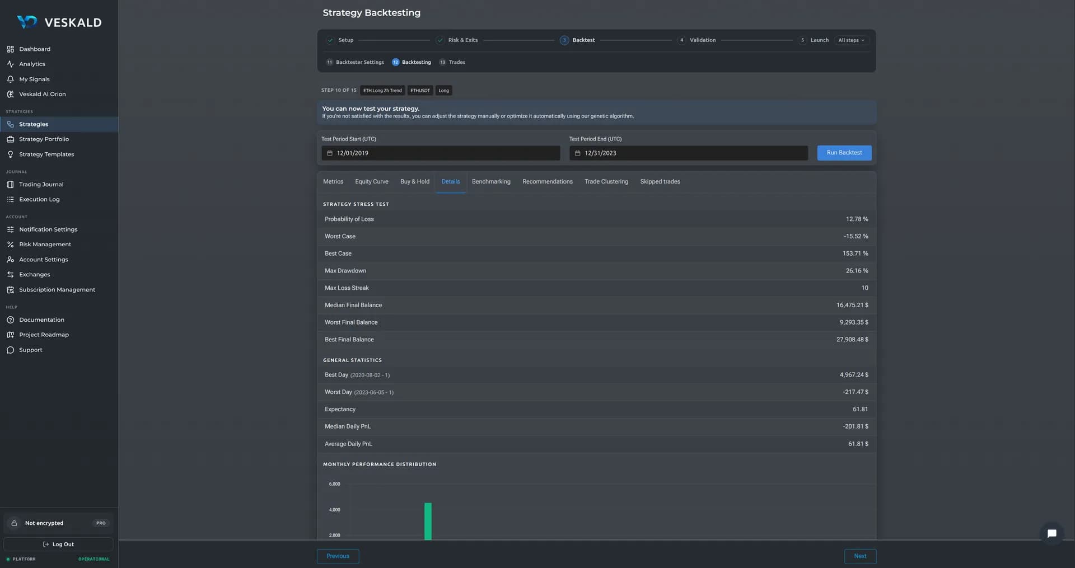Image resolution: width=1075 pixels, height=568 pixels.
Task: Open the chat widget bubble
Action: 1051,533
